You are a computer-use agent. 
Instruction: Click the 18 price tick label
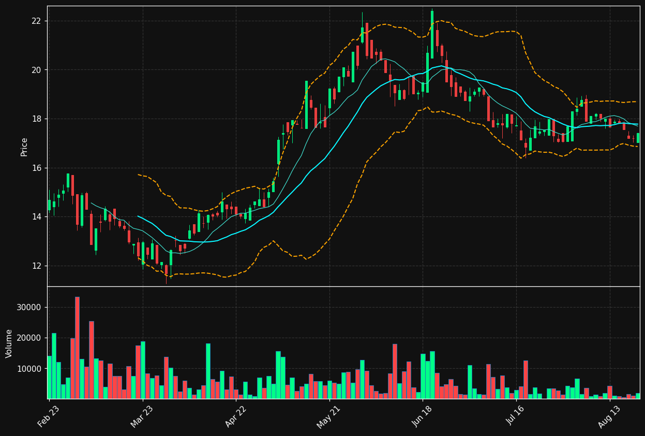(37, 119)
